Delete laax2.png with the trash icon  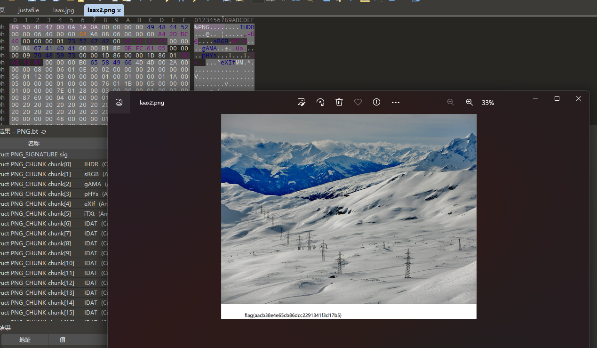(x=339, y=102)
